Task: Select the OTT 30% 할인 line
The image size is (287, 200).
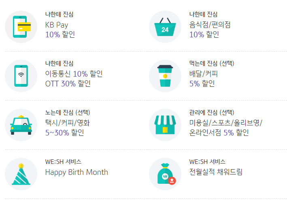Action: (x=68, y=84)
